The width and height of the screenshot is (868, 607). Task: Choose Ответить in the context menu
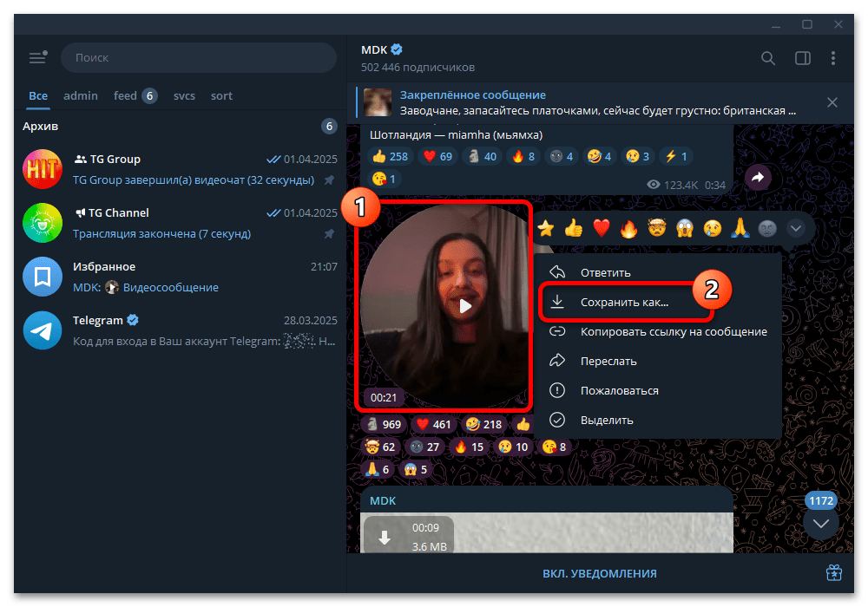click(660, 272)
